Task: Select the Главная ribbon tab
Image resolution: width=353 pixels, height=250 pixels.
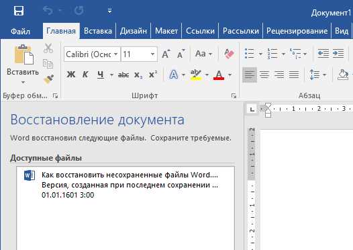Action: 61,31
